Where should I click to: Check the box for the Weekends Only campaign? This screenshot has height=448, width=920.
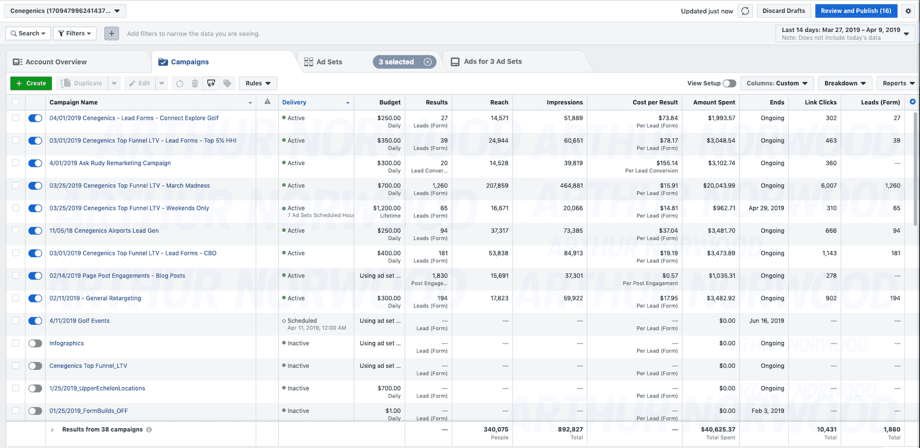tap(16, 208)
